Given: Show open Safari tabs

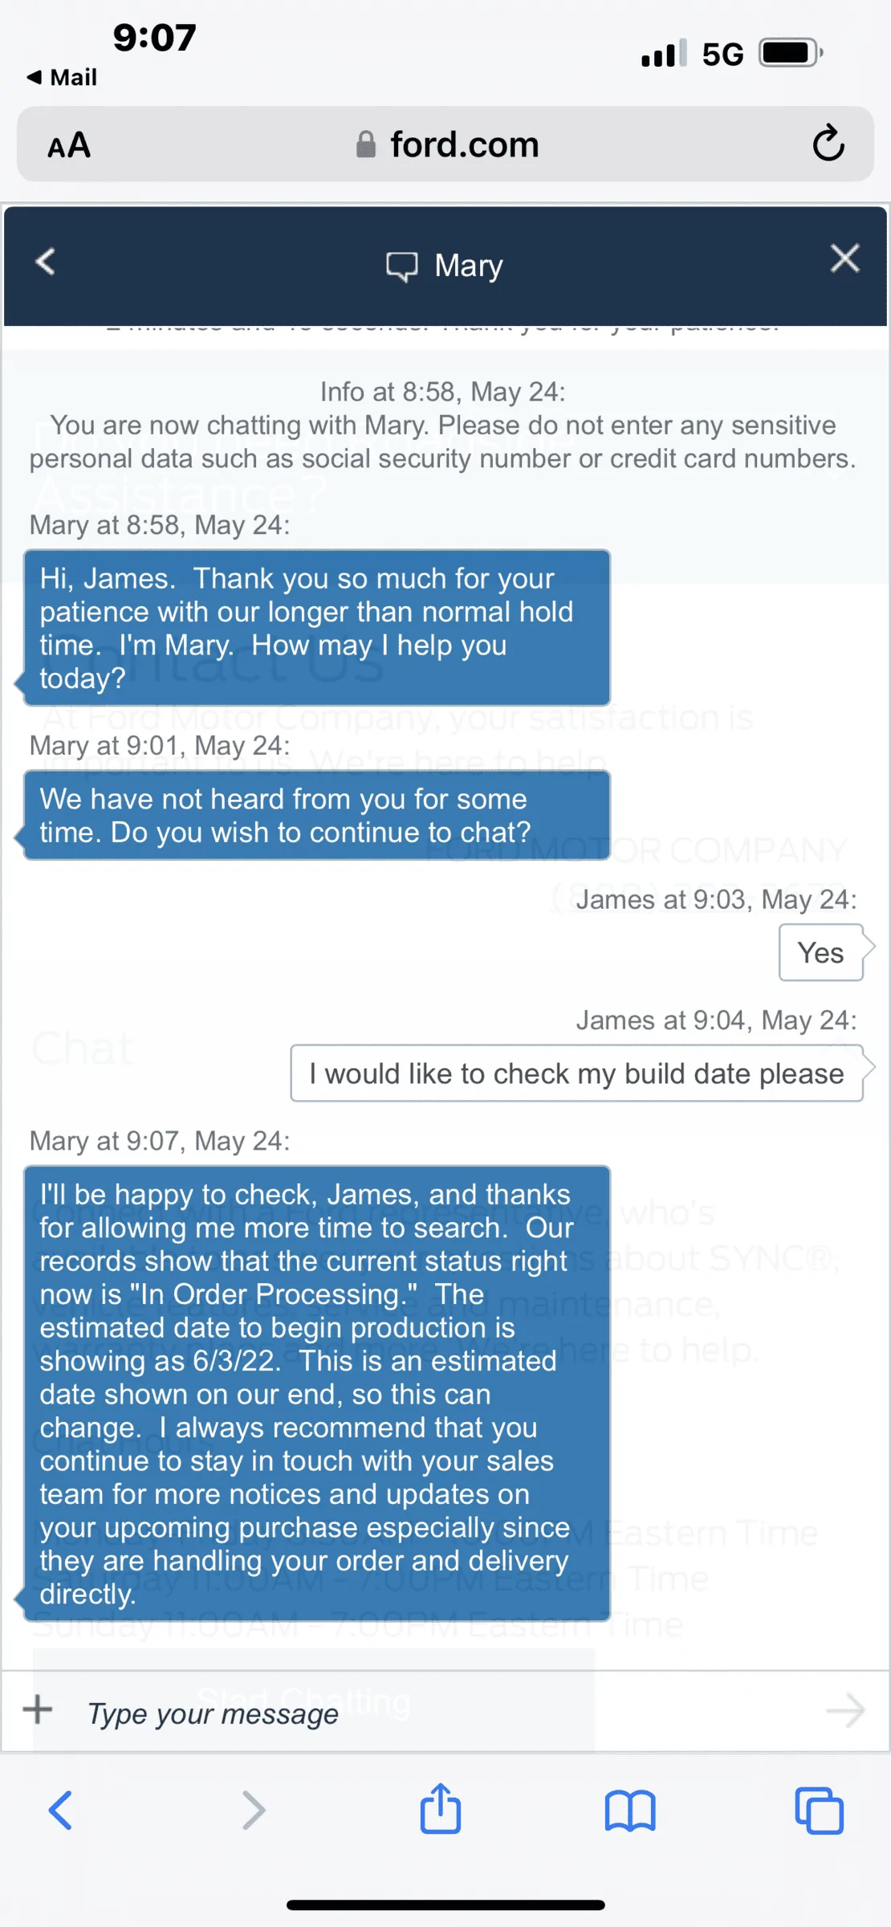Looking at the screenshot, I should click(x=819, y=1811).
